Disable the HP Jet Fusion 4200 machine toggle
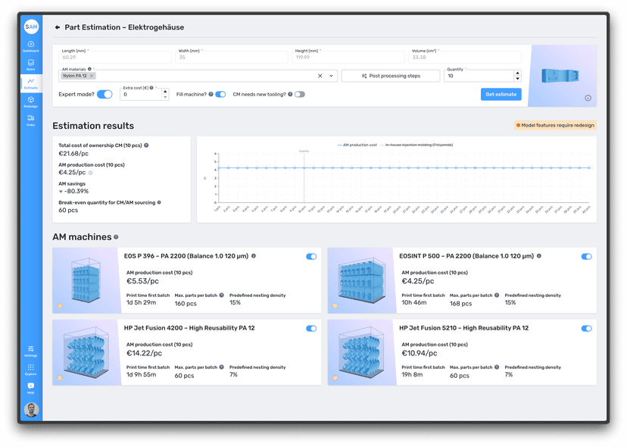627x447 pixels. point(311,329)
